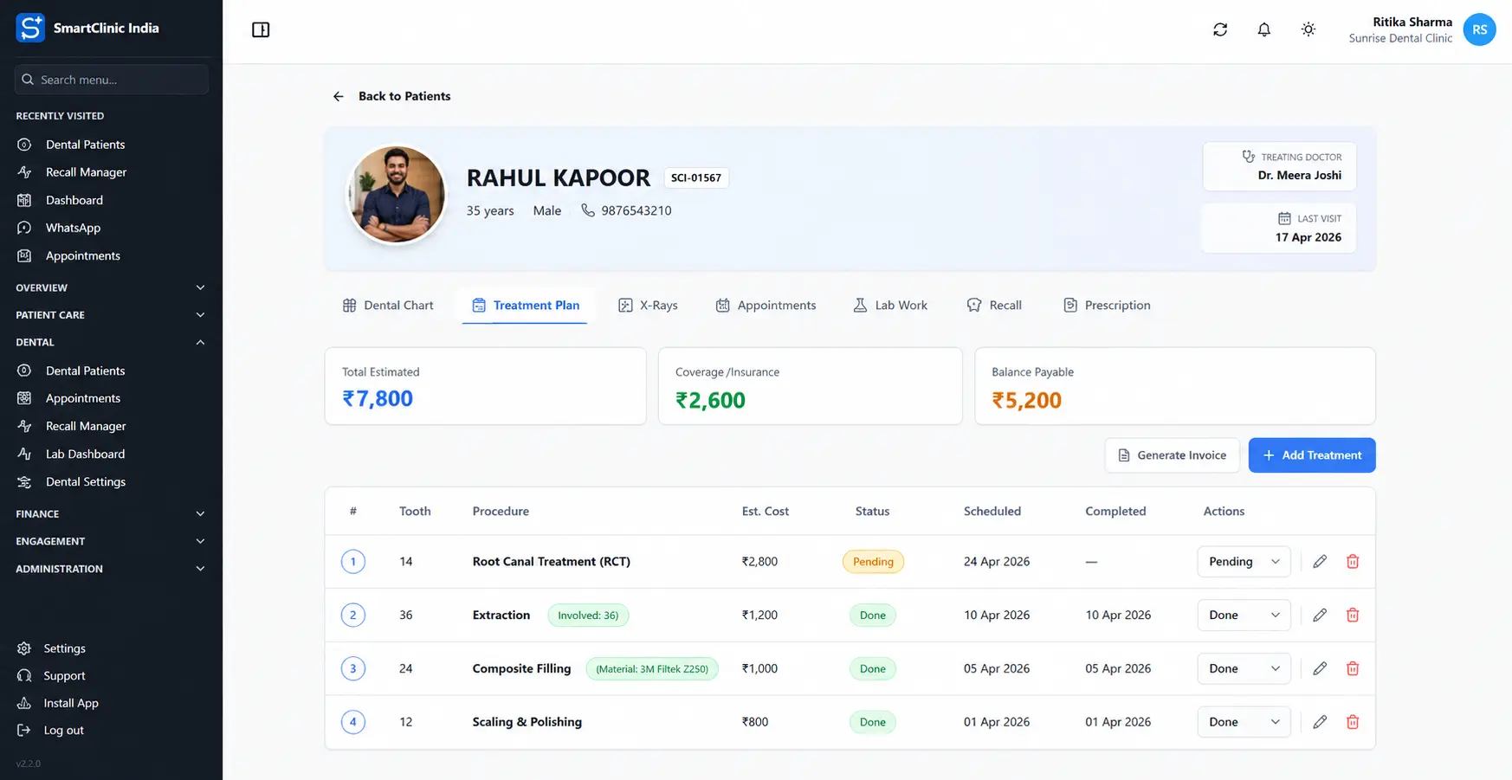Toggle the sidebar collapse panel icon
The image size is (1512, 780).
(x=261, y=29)
